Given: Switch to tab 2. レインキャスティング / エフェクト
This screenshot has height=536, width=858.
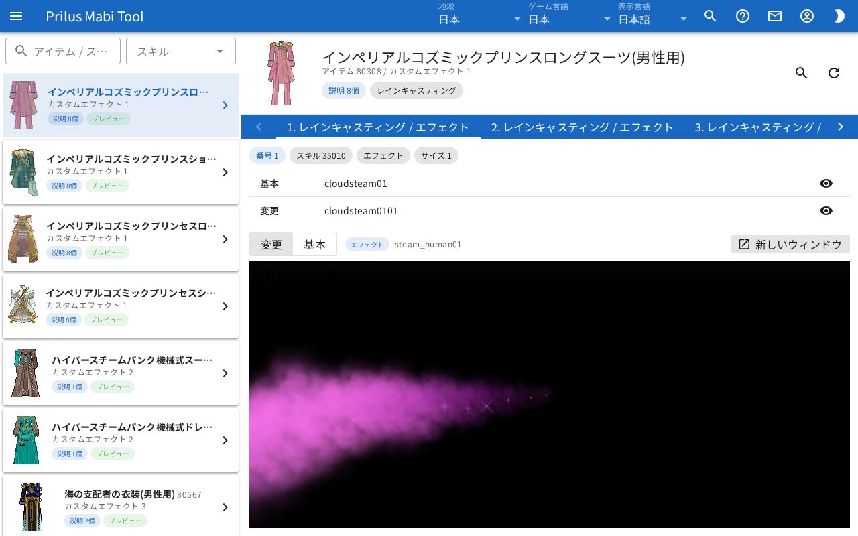Looking at the screenshot, I should click(x=582, y=127).
